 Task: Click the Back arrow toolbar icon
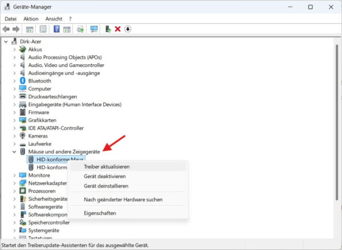pyautogui.click(x=6, y=29)
